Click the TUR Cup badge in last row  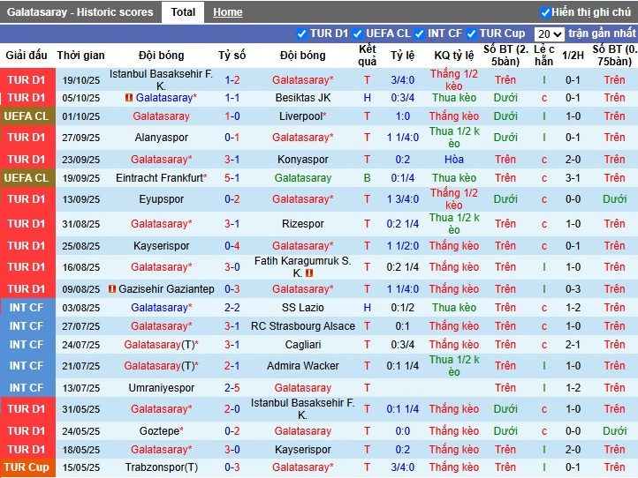(x=26, y=467)
